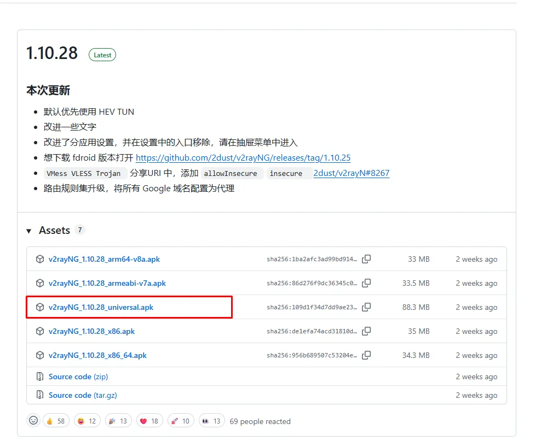The width and height of the screenshot is (541, 447).
Task: Toggle the thumbs up reaction
Action: point(56,421)
